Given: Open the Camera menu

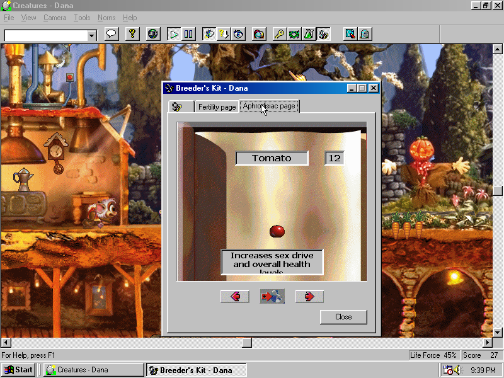Looking at the screenshot, I should coord(55,18).
